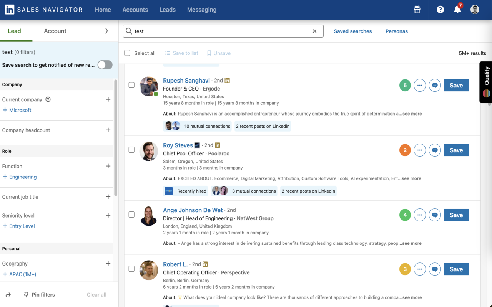
Task: Open Personas link
Action: click(397, 31)
